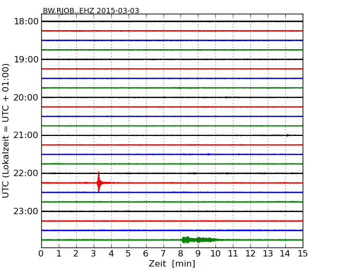The width and height of the screenshot is (344, 275).
Task: Click the x-axis tick label 11
Action: click(233, 254)
